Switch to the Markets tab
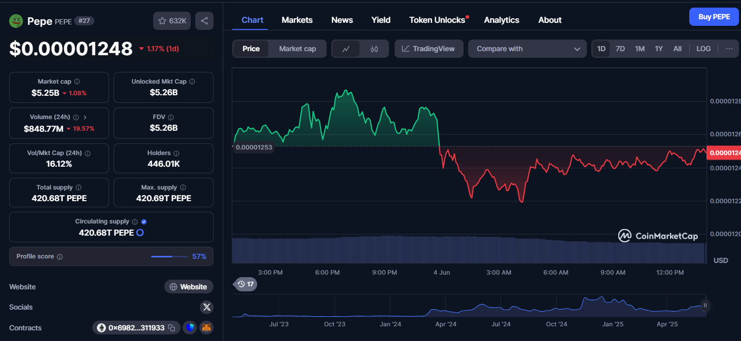Screen dimensions: 741x341 (297, 20)
